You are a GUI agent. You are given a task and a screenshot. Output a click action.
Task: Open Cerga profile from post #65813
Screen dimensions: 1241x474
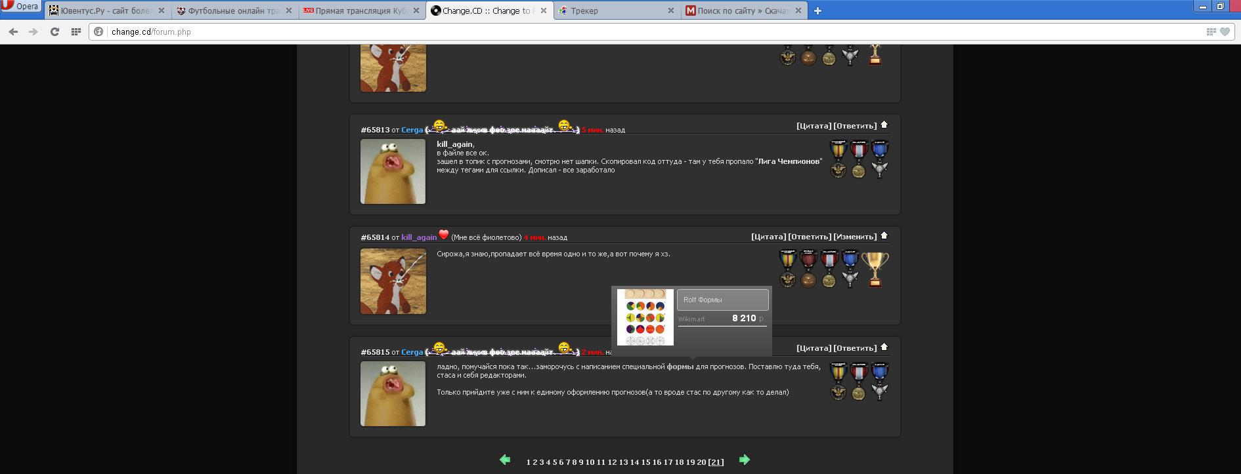click(412, 130)
